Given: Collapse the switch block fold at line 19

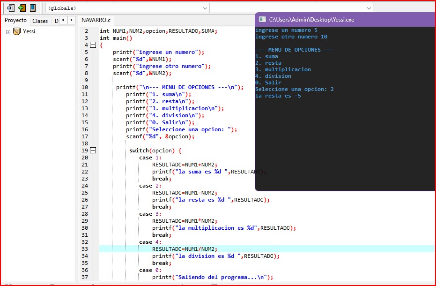Looking at the screenshot, I should pos(93,151).
